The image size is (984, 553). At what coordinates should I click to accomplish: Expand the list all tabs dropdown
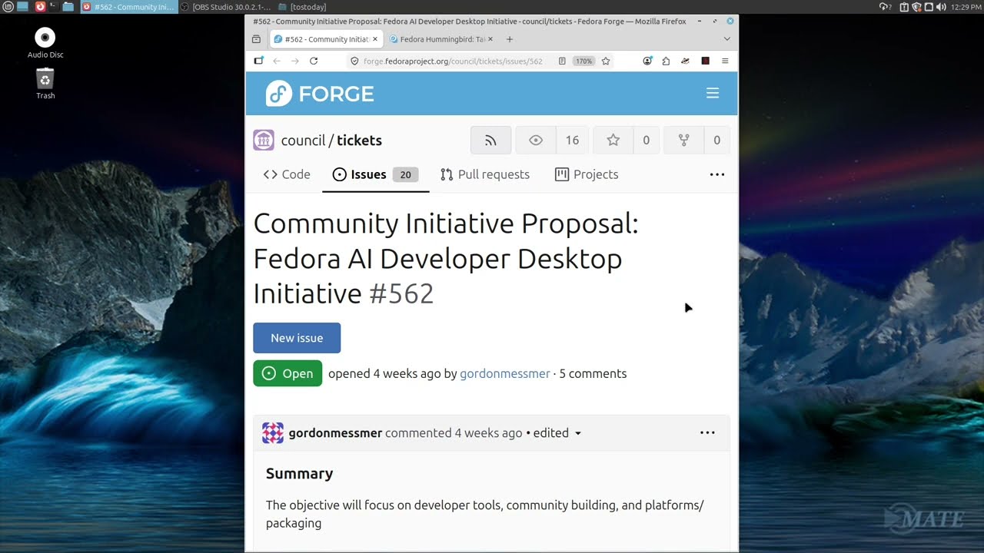click(726, 39)
